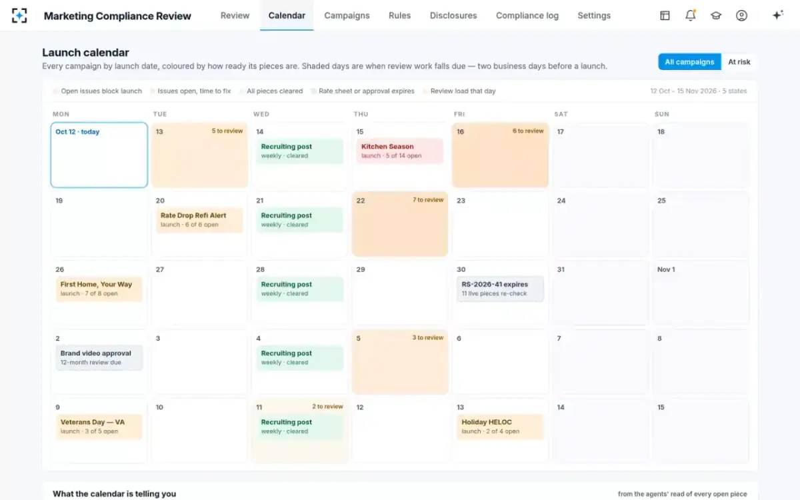Select the day 23 cell
The image size is (800, 500).
[501, 224]
